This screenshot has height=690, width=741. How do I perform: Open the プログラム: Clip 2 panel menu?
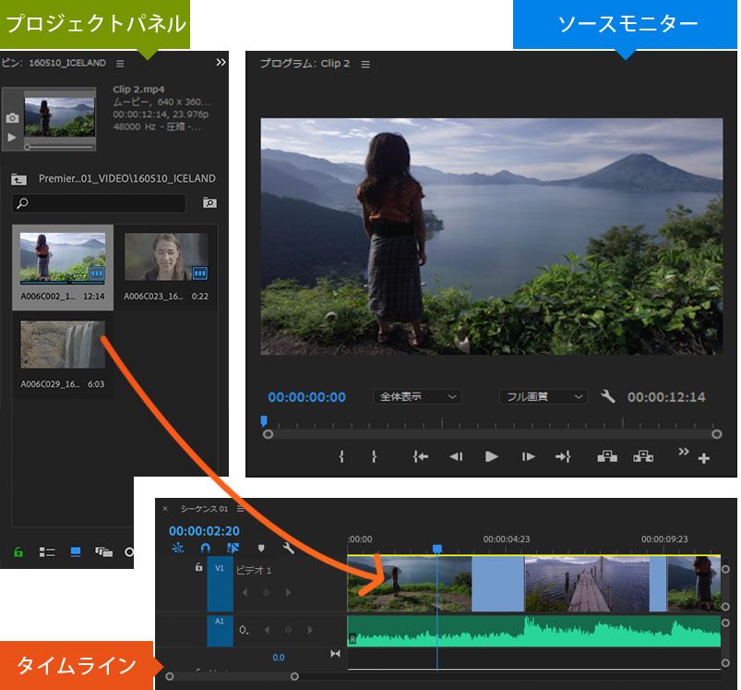tap(365, 64)
